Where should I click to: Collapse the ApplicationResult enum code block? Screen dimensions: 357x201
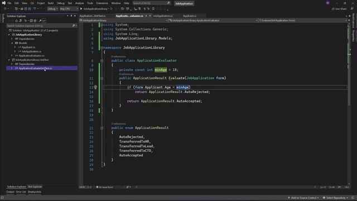coord(102,128)
